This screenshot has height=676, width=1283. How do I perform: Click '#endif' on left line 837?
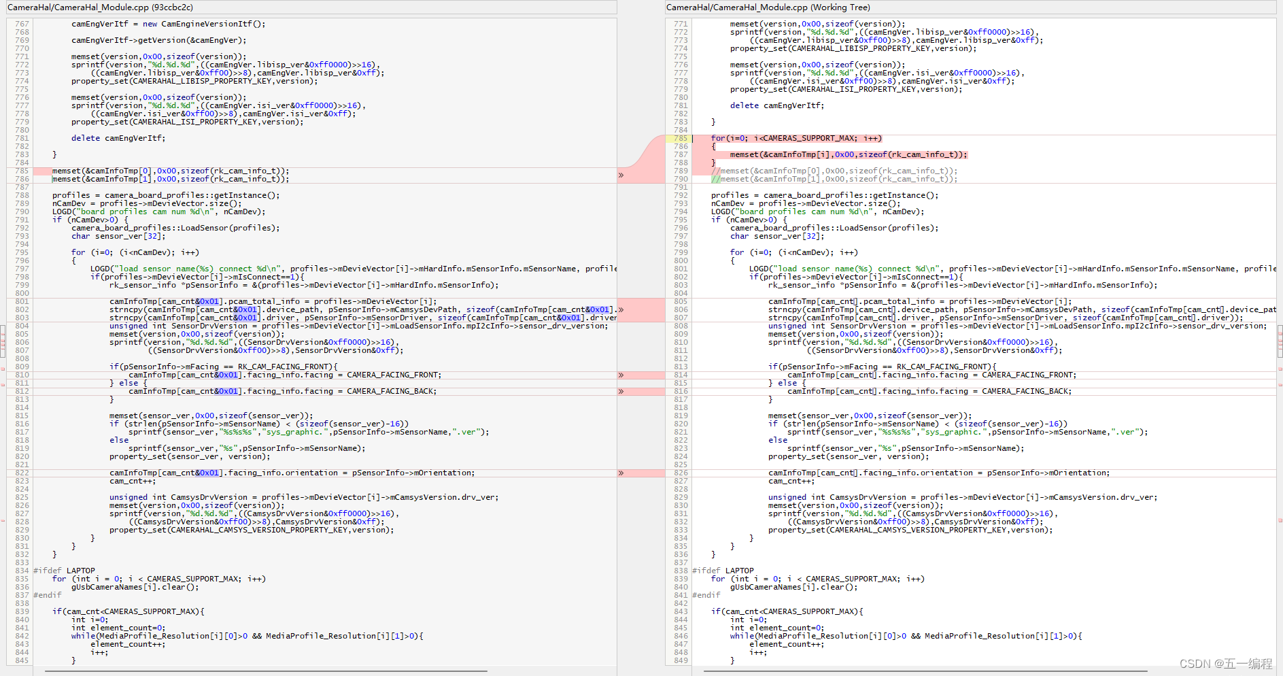click(x=48, y=596)
